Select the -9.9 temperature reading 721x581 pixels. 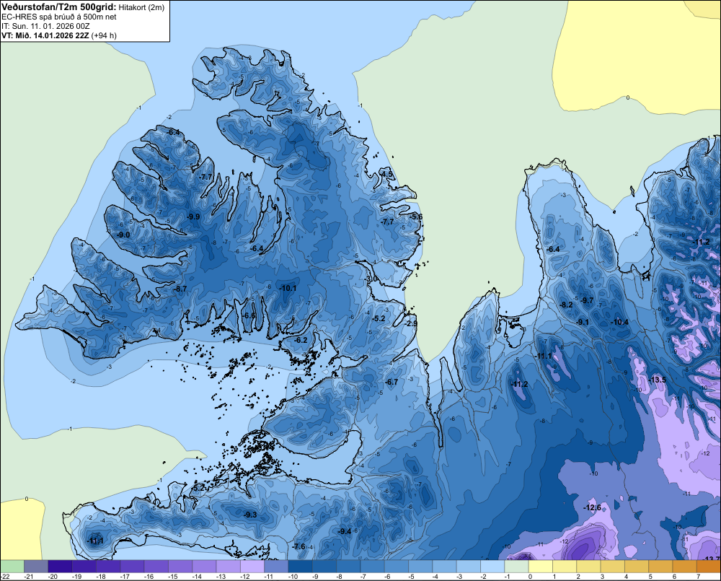[193, 217]
